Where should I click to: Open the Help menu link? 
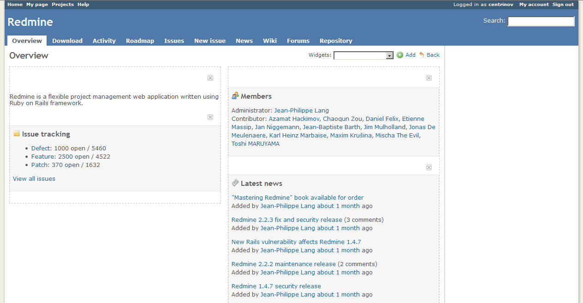tap(83, 5)
